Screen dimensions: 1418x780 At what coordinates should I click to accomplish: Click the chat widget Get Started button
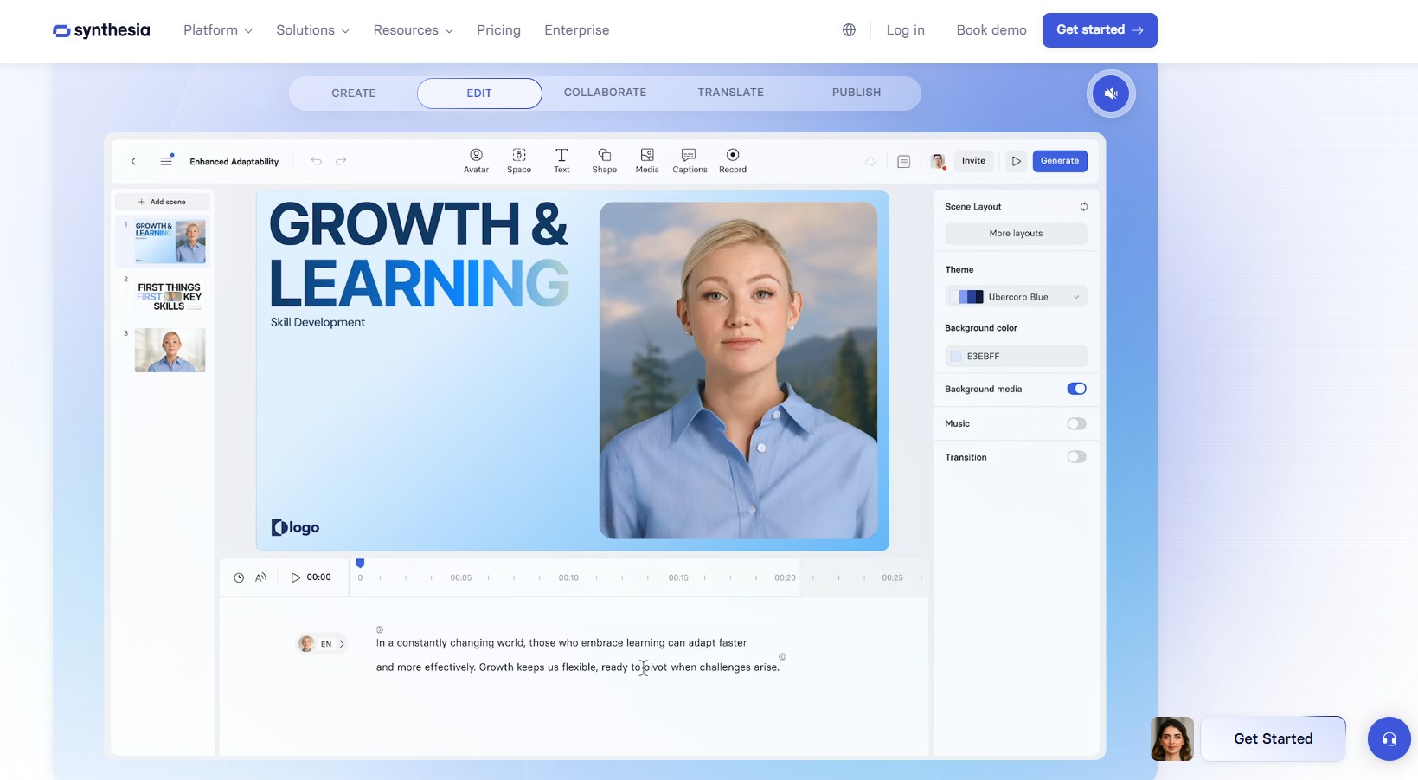[x=1274, y=739]
